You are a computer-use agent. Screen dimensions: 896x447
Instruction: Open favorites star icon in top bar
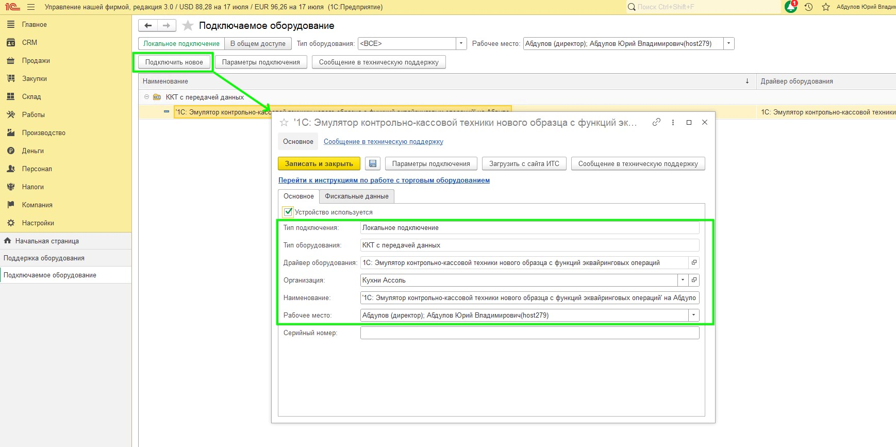tap(826, 7)
